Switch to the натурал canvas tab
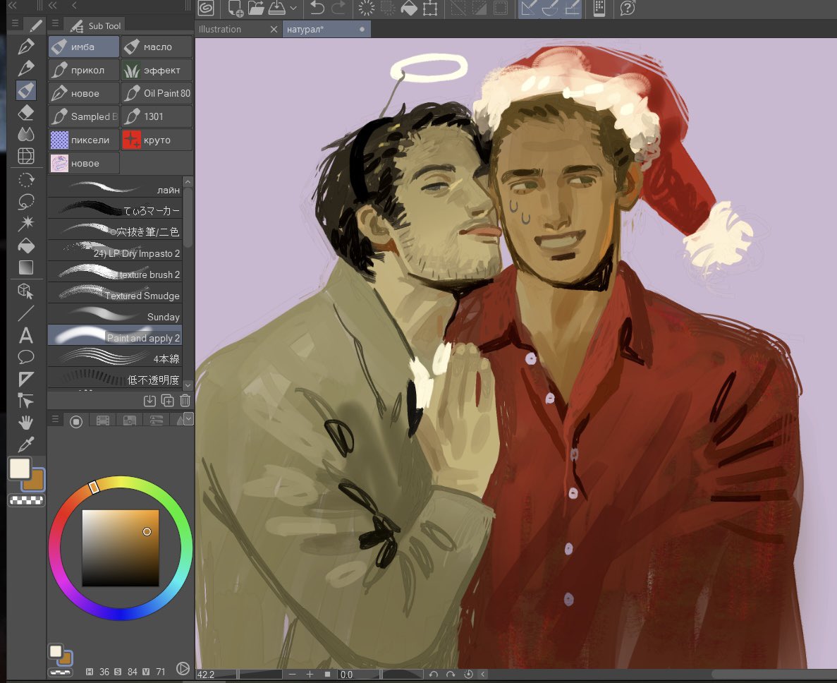Viewport: 837px width, 683px height. pyautogui.click(x=309, y=29)
